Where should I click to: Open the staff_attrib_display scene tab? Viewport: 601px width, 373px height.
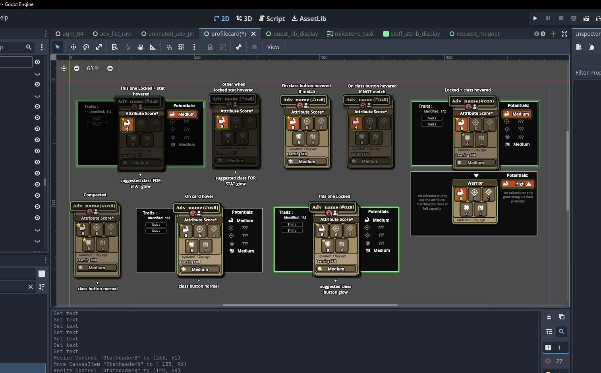[412, 34]
